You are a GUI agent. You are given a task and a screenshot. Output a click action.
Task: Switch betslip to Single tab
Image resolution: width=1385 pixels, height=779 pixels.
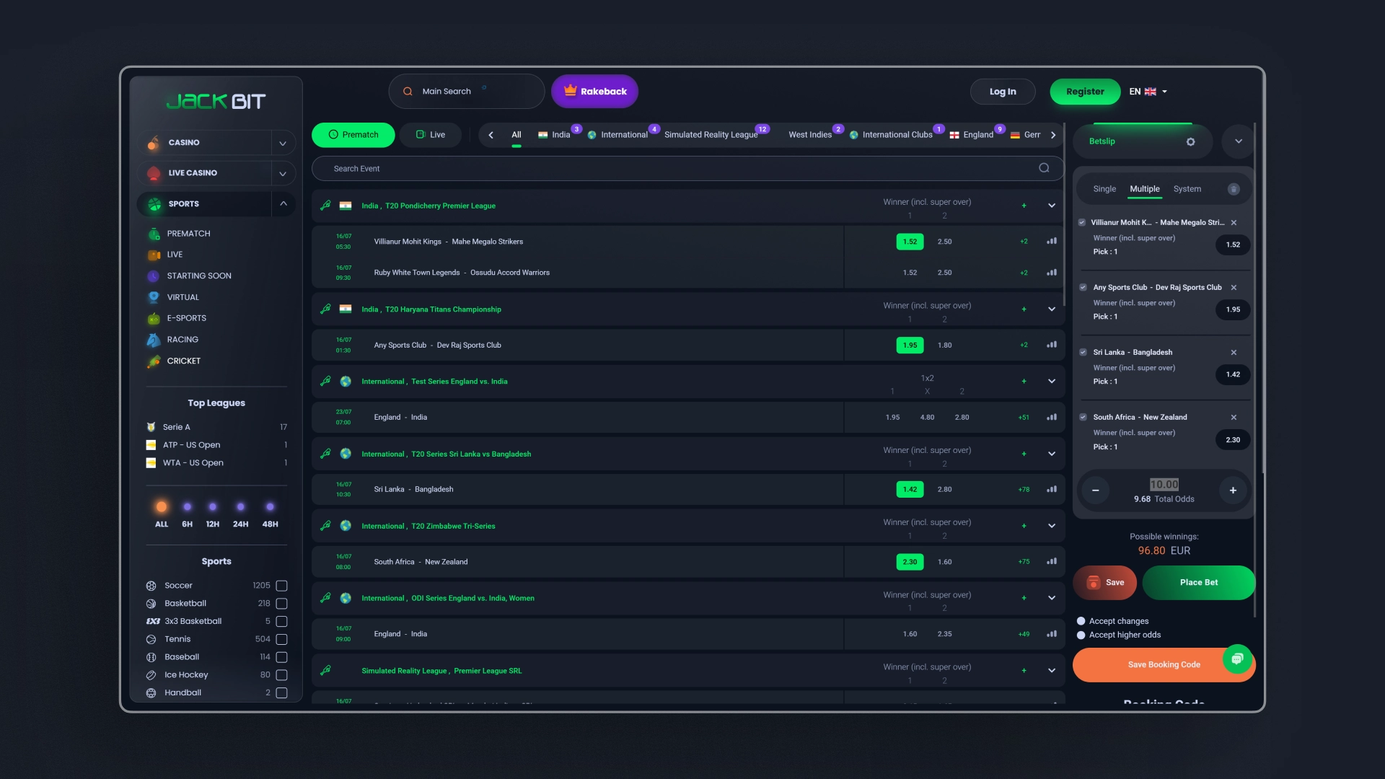click(1104, 189)
